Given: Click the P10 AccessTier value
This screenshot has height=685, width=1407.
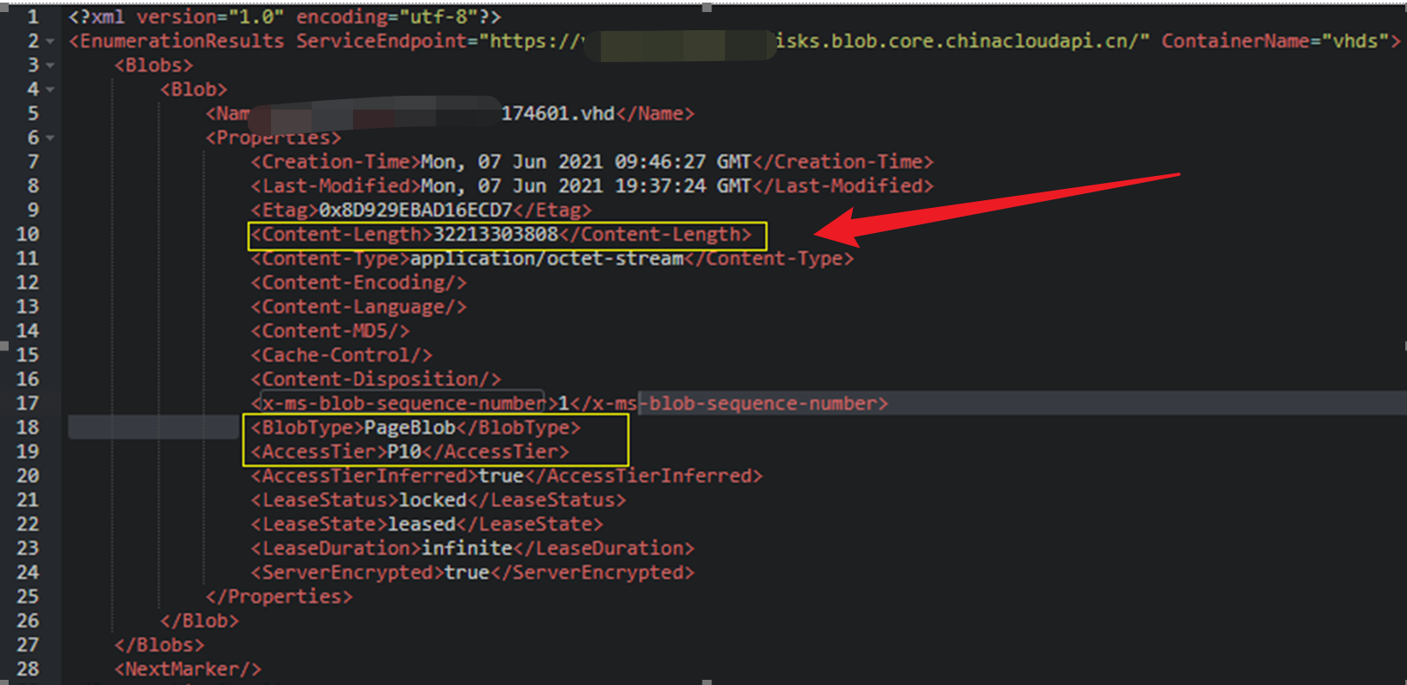Looking at the screenshot, I should tap(404, 452).
